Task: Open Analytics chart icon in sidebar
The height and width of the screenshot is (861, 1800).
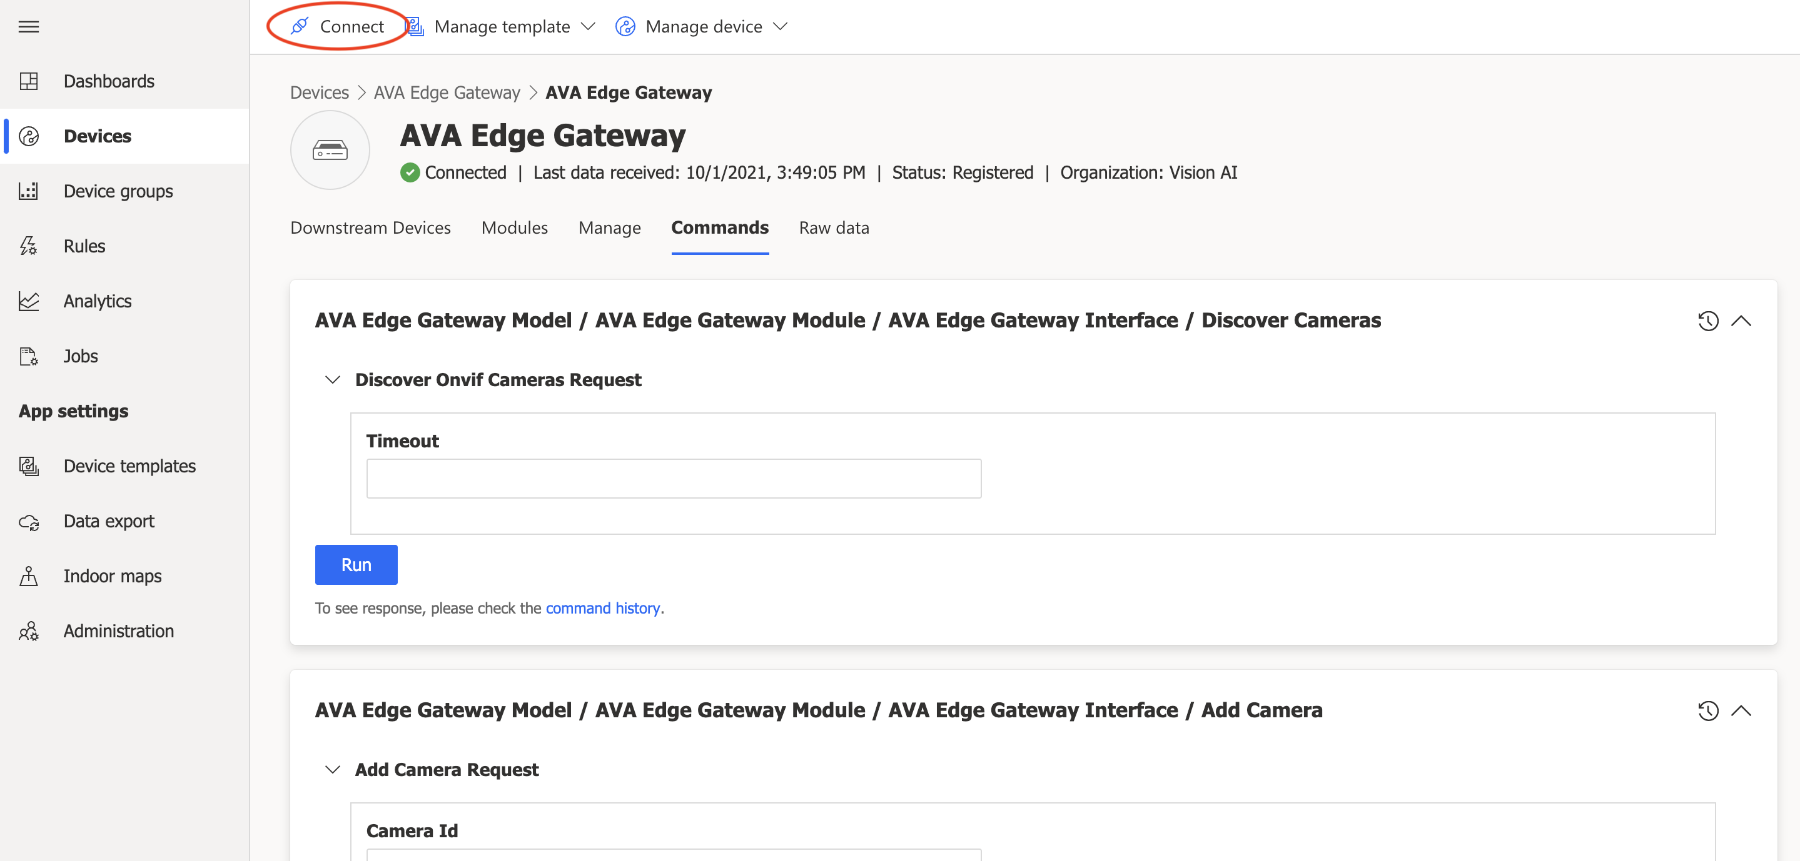Action: tap(29, 301)
